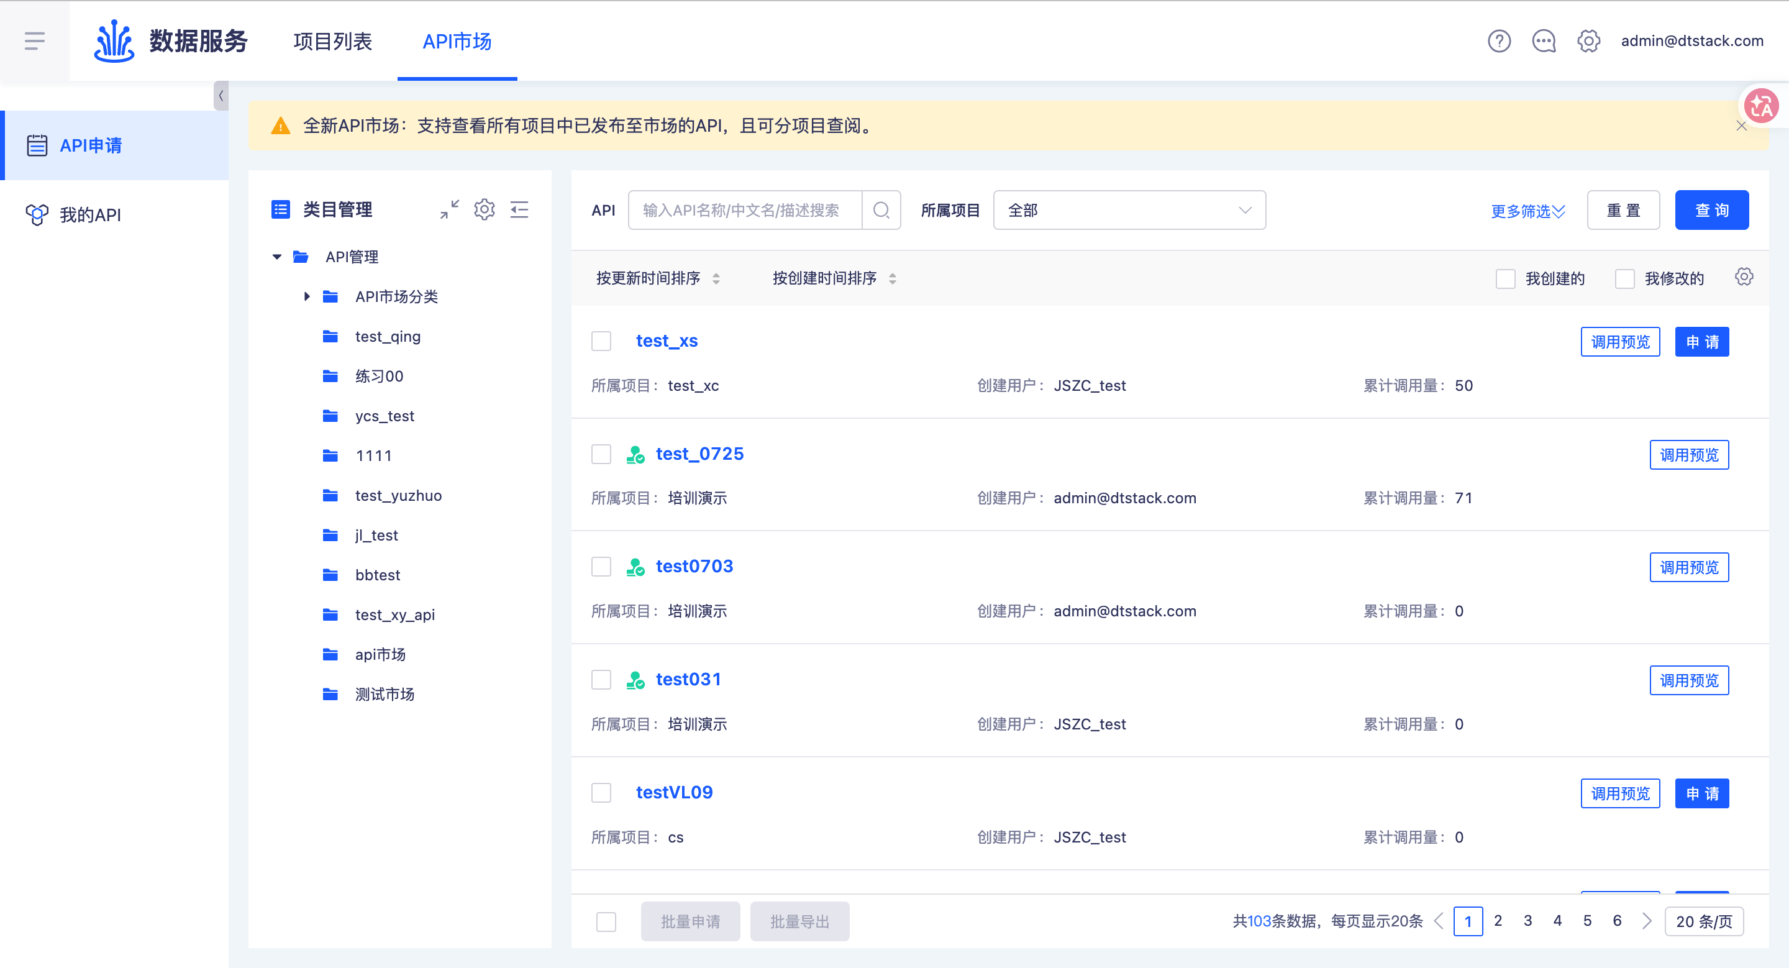Open 我的API in the sidebar
This screenshot has width=1789, height=968.
click(90, 214)
